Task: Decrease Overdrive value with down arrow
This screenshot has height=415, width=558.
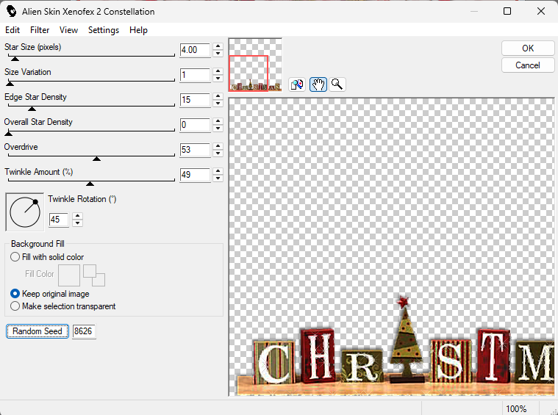Action: pos(218,154)
